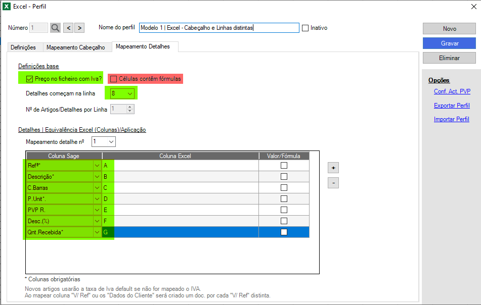Image resolution: width=481 pixels, height=305 pixels.
Task: Click Coluna Excel cell containing F
Action: (x=181, y=221)
